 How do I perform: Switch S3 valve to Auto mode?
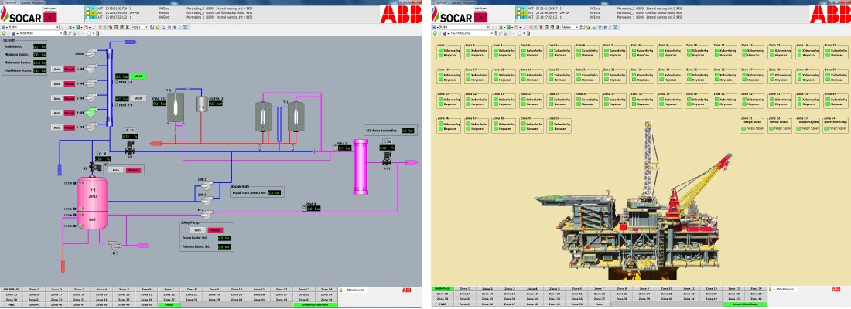pos(116,169)
